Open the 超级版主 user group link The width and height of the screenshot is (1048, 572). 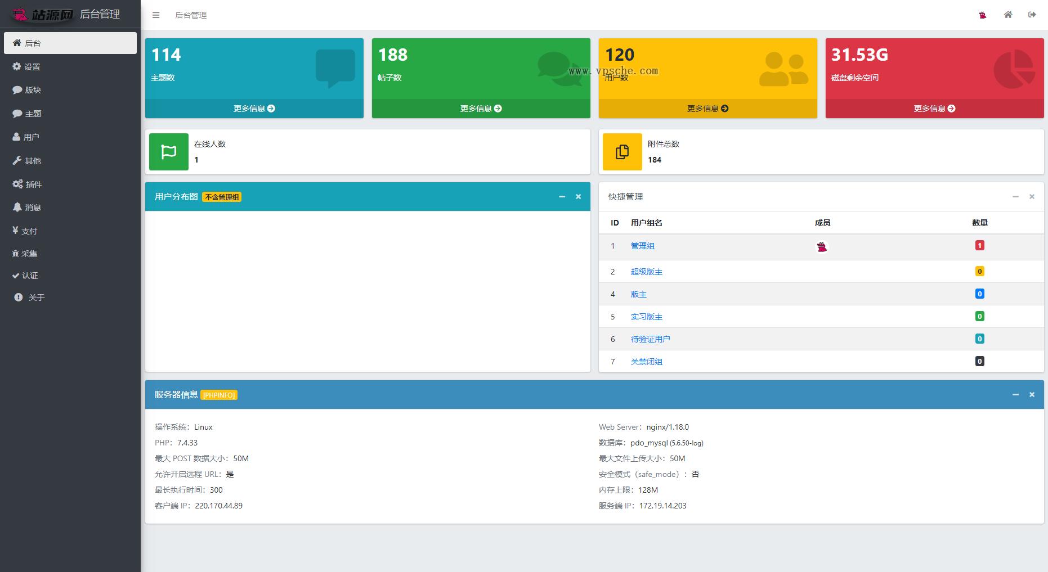point(646,272)
